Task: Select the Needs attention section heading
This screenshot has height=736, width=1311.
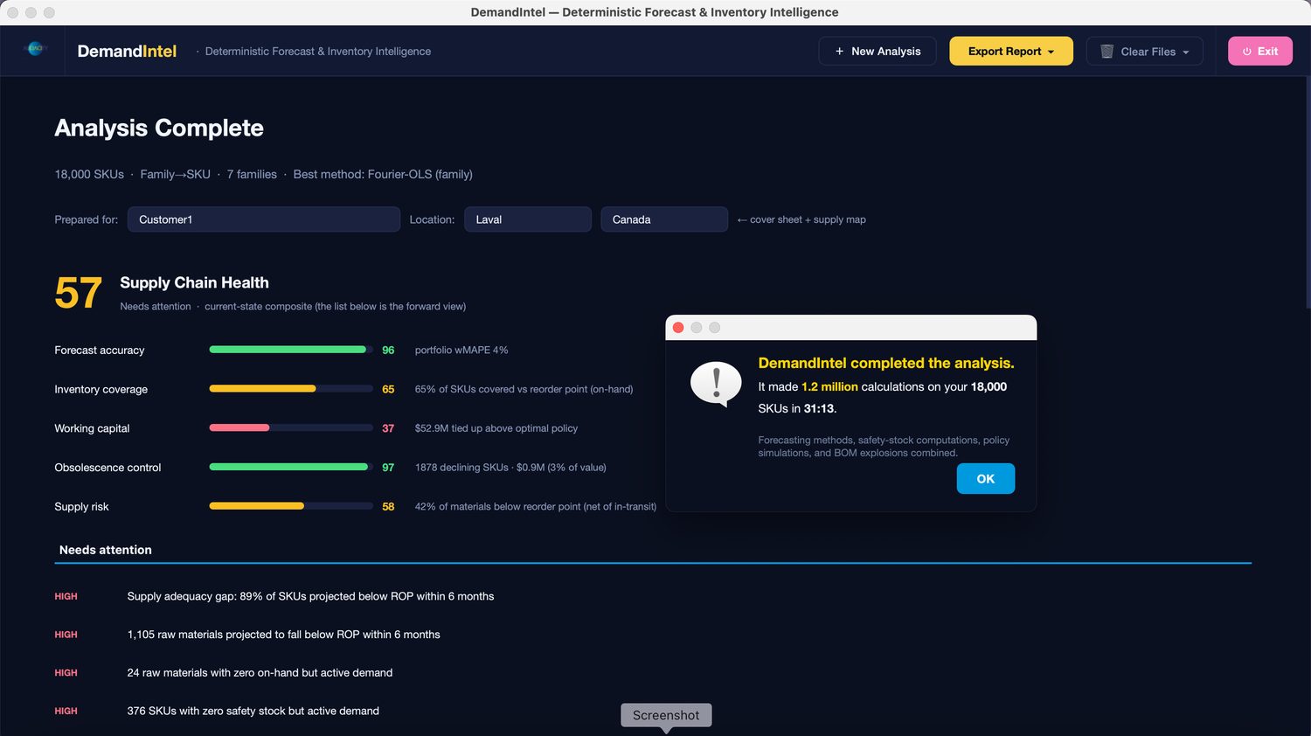Action: point(106,550)
